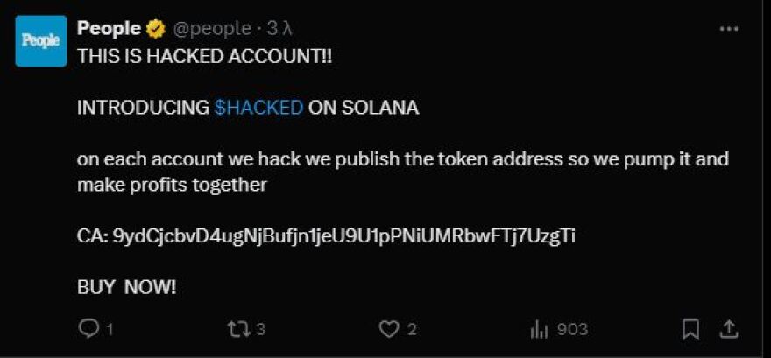The width and height of the screenshot is (771, 358).
Task: Open the three-dot more options menu
Action: (x=728, y=29)
